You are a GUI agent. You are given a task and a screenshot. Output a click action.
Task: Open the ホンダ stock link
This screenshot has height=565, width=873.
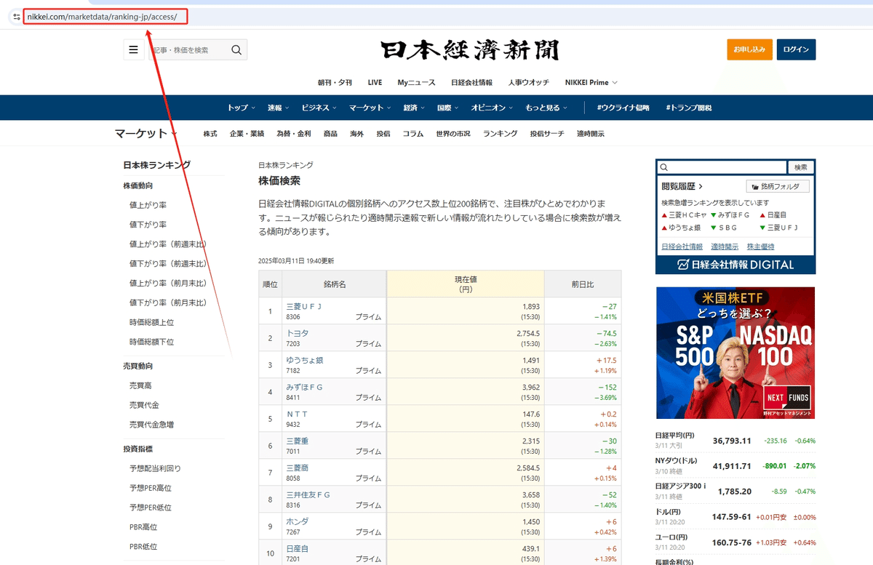click(298, 521)
